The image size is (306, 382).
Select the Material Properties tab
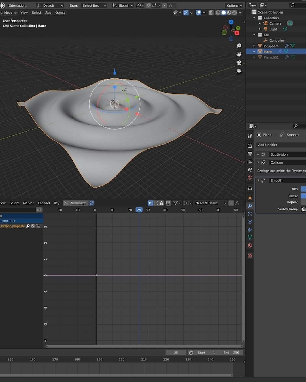(x=250, y=245)
